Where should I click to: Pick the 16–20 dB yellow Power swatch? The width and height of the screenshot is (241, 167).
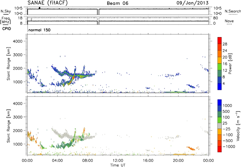(x=220, y=60)
